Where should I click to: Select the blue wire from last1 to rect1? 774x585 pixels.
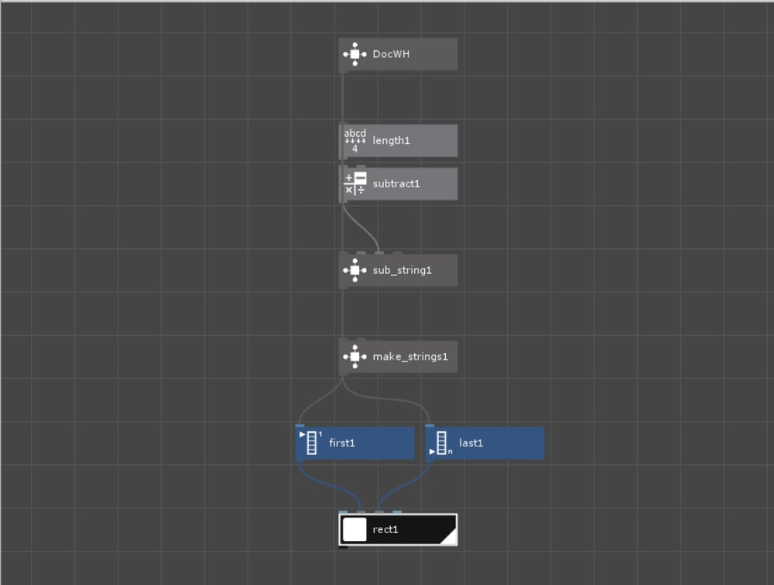click(402, 486)
